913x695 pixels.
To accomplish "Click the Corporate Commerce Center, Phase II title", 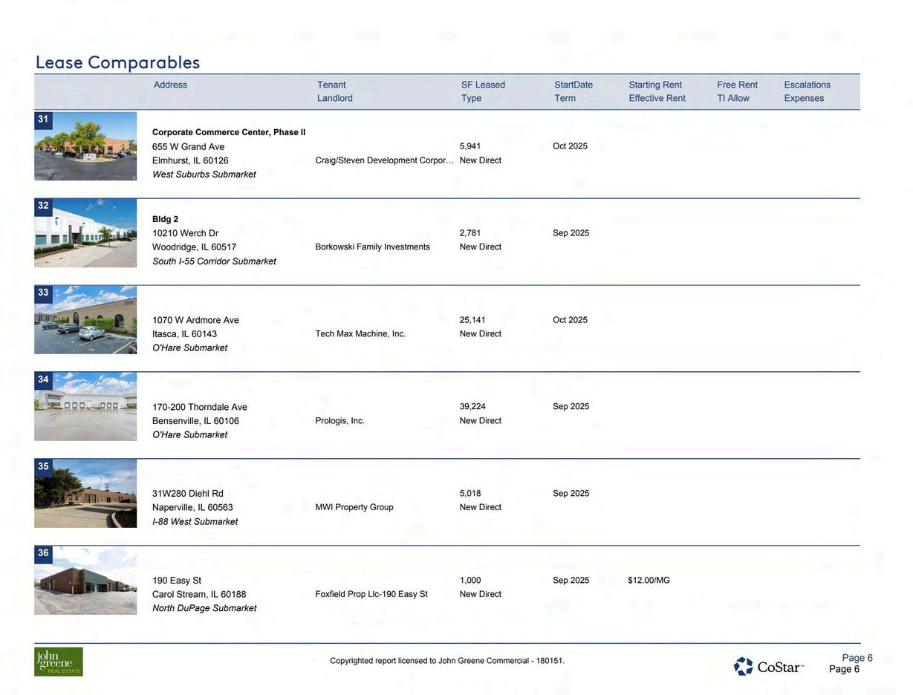I will click(229, 132).
